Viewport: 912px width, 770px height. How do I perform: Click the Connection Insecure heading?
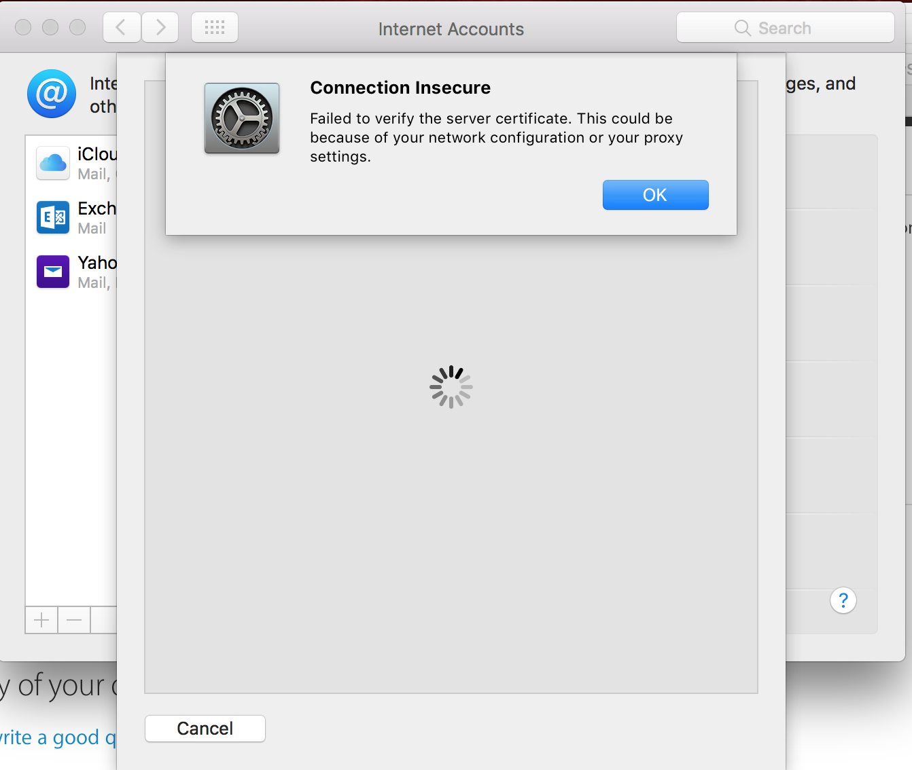[x=400, y=88]
